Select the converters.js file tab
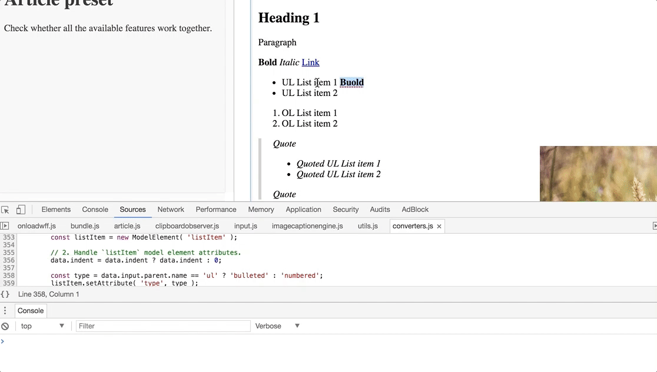This screenshot has width=657, height=372. (413, 226)
